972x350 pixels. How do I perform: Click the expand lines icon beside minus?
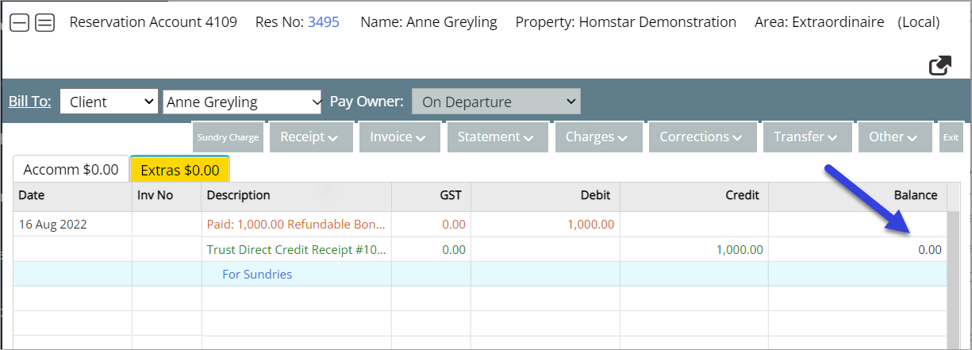tap(45, 23)
